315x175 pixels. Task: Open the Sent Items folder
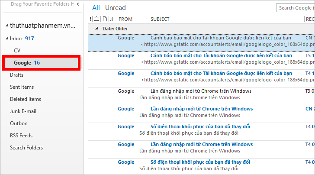tap(22, 87)
